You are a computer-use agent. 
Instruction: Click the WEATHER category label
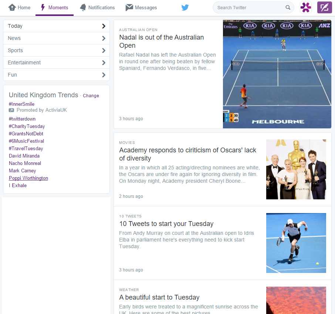(x=129, y=290)
